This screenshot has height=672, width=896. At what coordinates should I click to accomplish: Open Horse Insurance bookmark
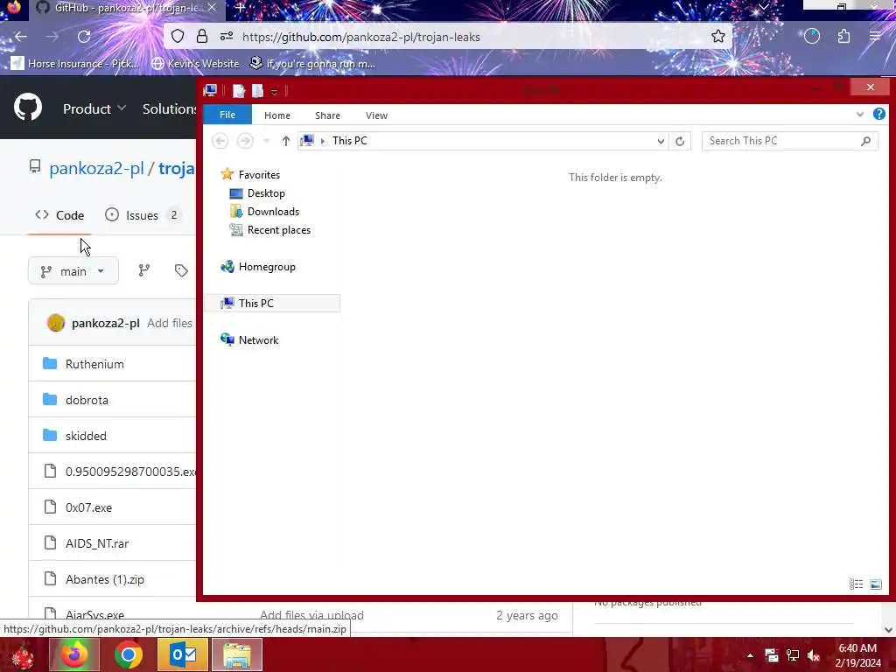(x=75, y=63)
